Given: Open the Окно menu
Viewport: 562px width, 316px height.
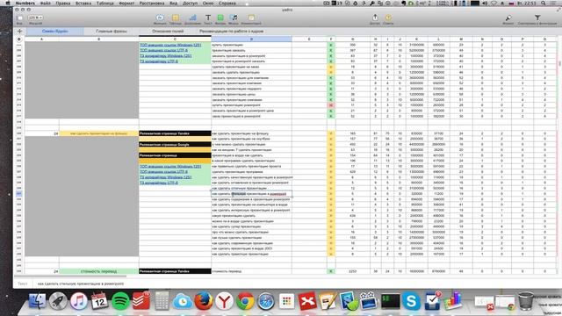Looking at the screenshot, I should coord(208,4).
